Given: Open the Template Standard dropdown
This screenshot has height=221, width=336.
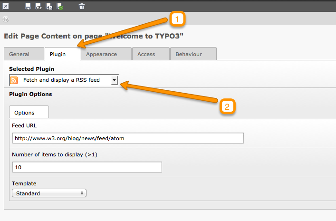Looking at the screenshot, I should (x=49, y=193).
